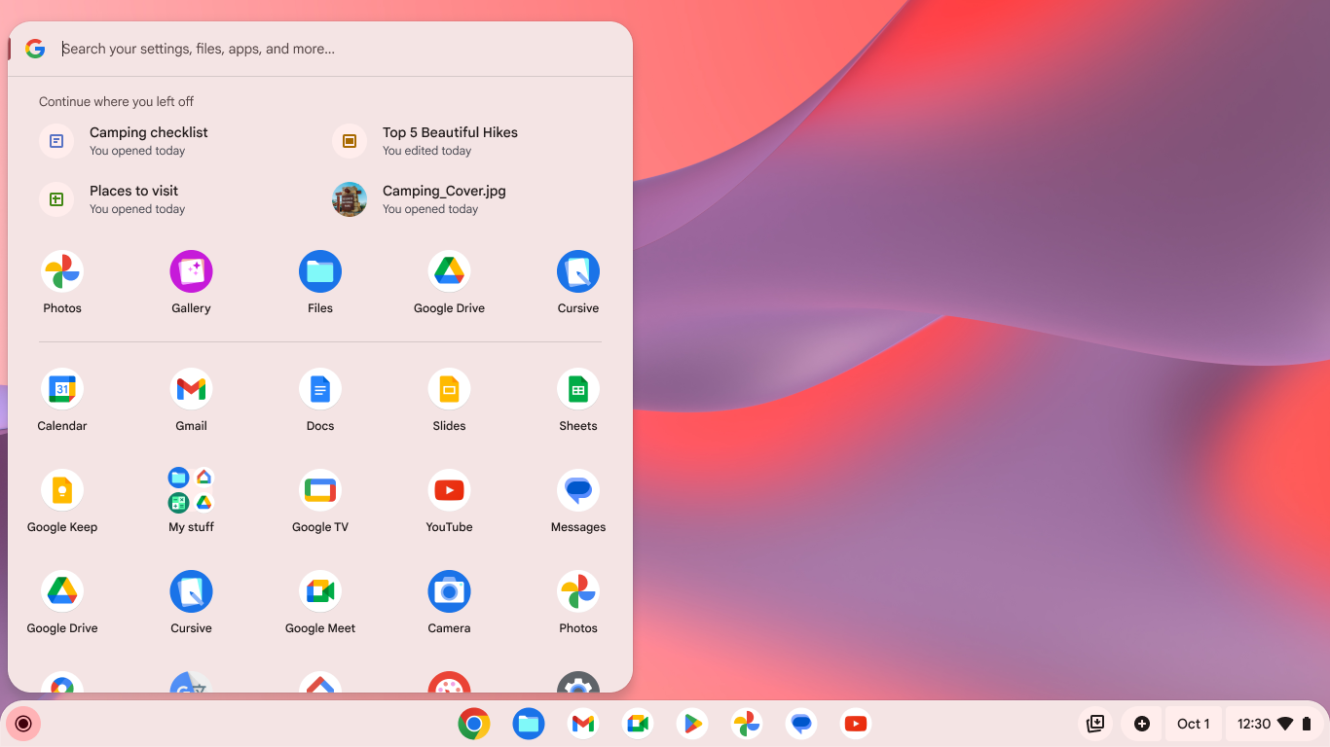Open the Google Keep app
1330x747 pixels.
pyautogui.click(x=62, y=490)
